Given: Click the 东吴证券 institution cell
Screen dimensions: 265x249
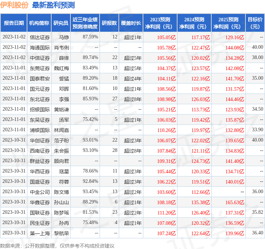Looking at the screenshot, I should (x=40, y=120).
